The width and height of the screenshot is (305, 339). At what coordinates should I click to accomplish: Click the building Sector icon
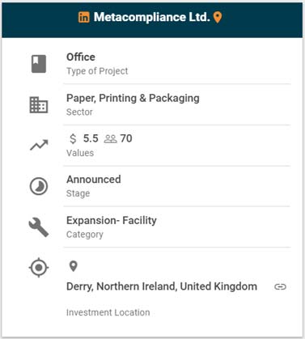point(39,105)
